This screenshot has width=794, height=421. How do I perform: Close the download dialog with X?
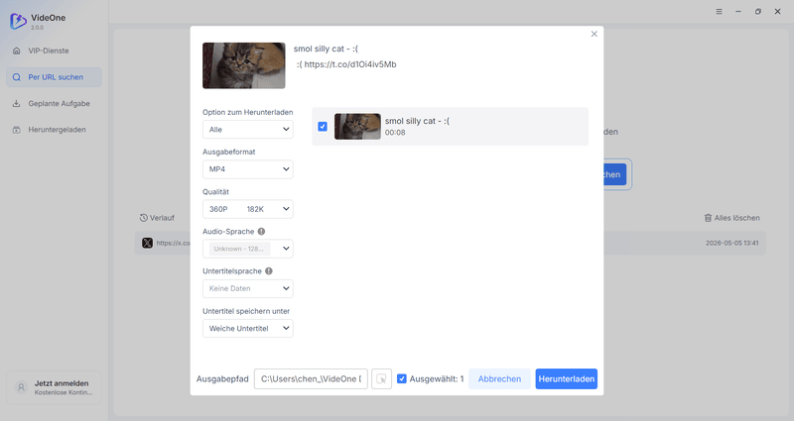pyautogui.click(x=594, y=34)
